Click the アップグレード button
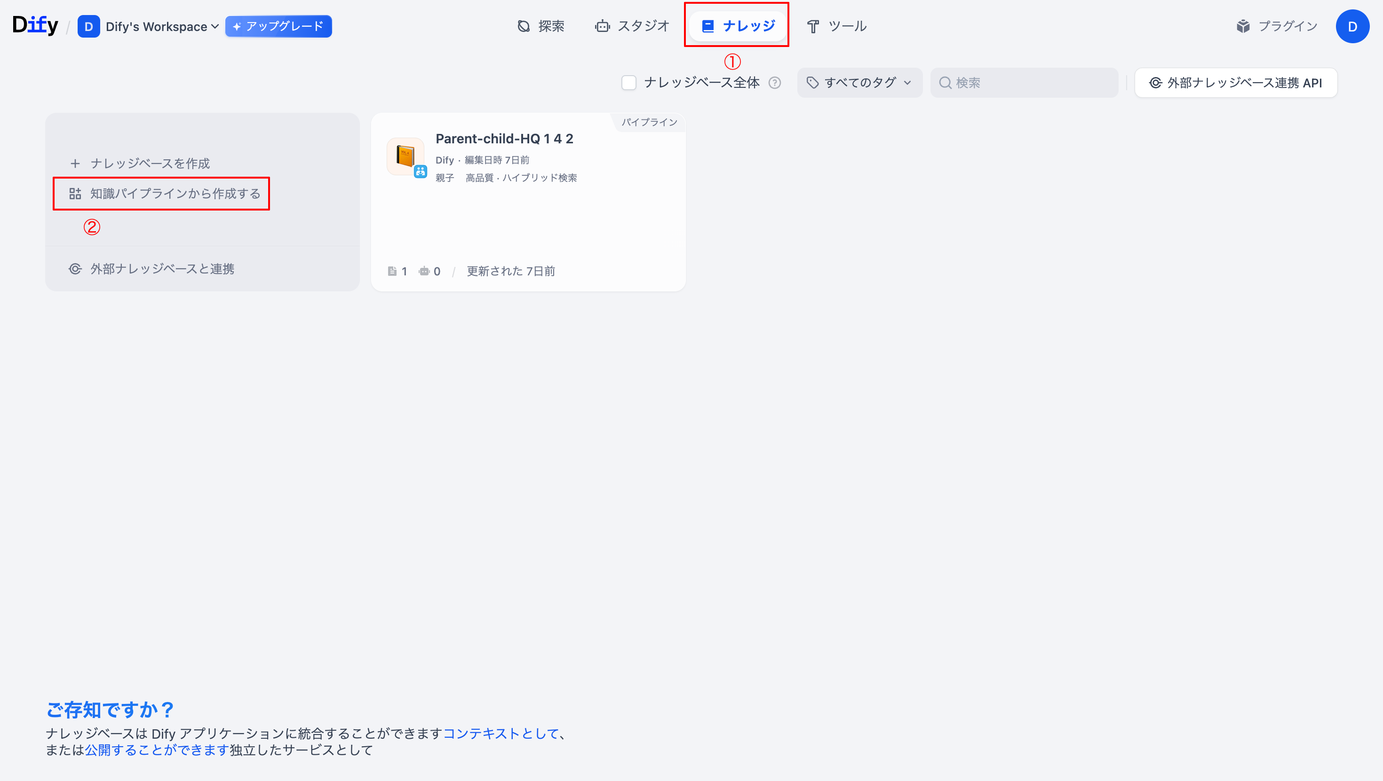1383x781 pixels. click(x=278, y=26)
